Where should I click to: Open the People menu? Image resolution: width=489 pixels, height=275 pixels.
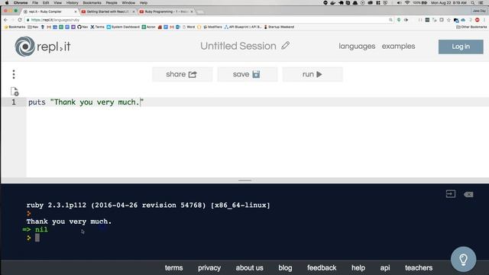tap(112, 3)
